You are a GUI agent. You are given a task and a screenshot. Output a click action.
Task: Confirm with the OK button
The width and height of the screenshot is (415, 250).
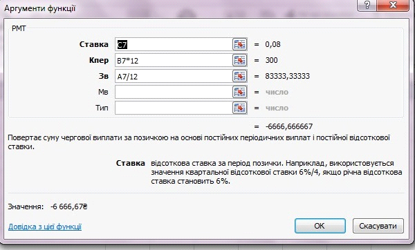coord(320,226)
